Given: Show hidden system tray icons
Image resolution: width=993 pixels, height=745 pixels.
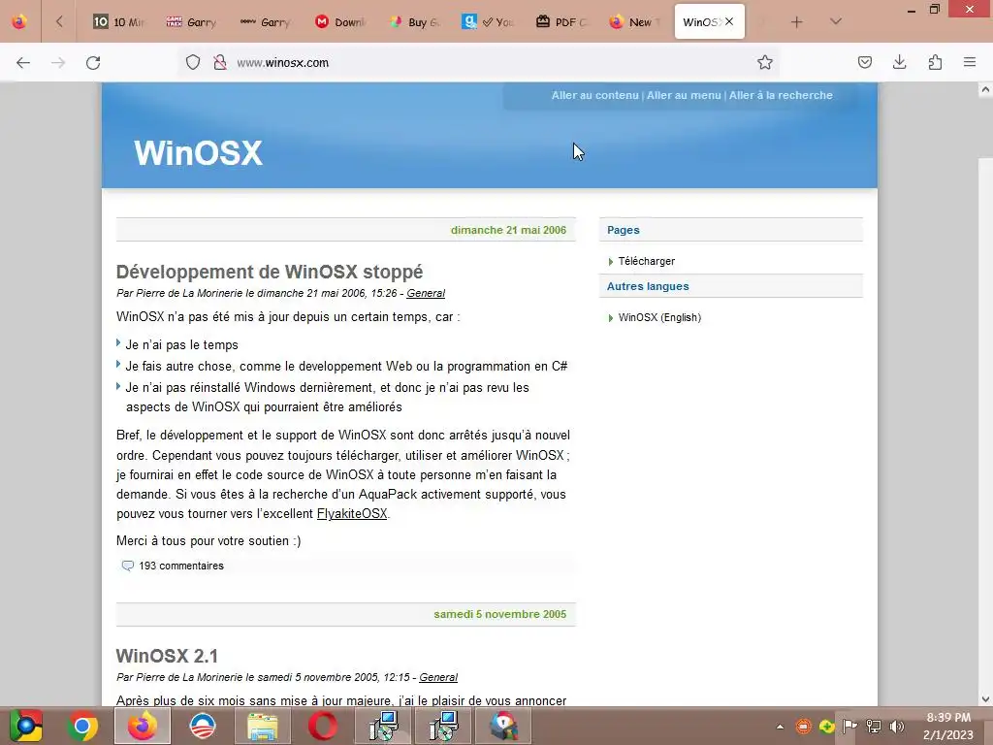Looking at the screenshot, I should coord(781,727).
